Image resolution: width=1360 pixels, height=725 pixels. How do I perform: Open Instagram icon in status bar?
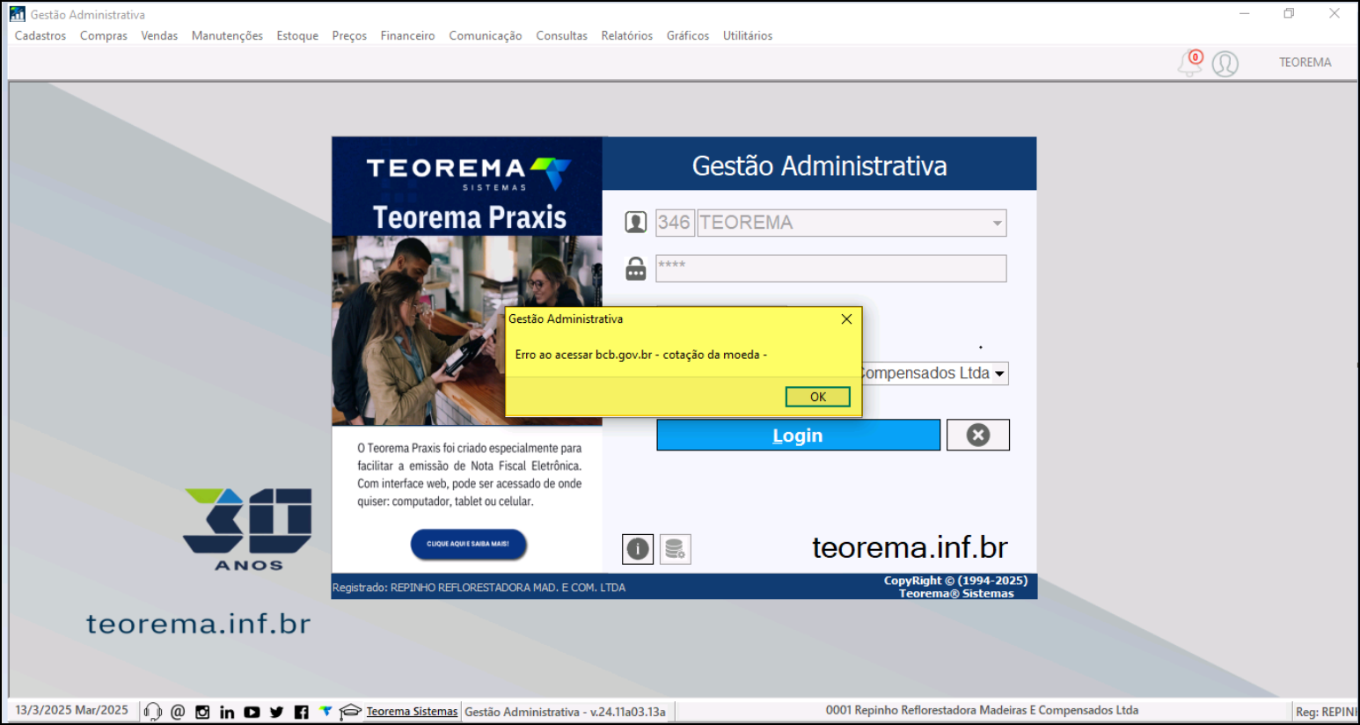coord(202,712)
